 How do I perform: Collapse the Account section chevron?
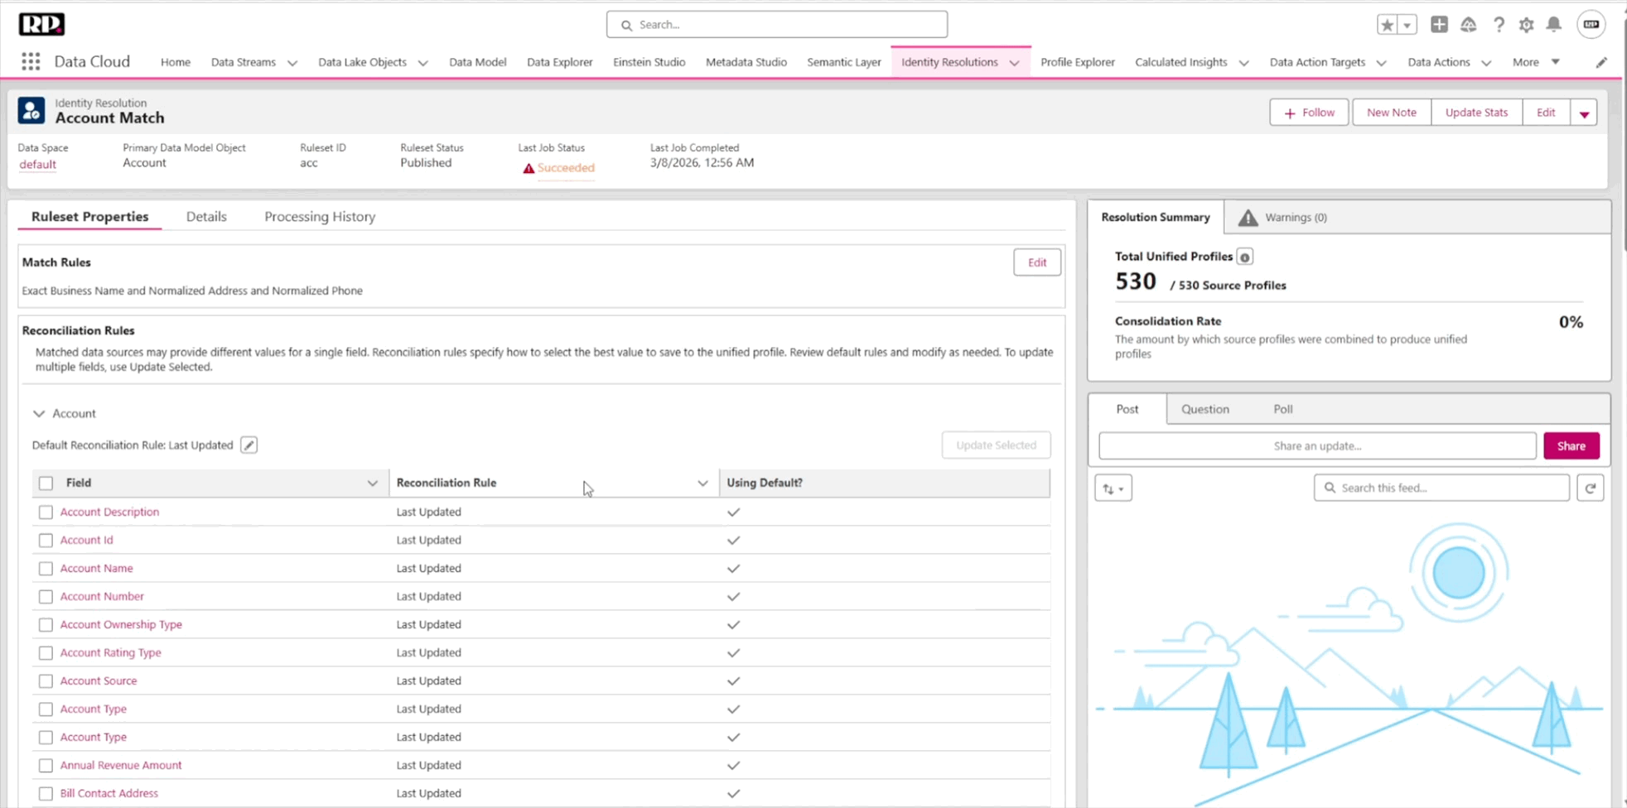[x=39, y=414]
